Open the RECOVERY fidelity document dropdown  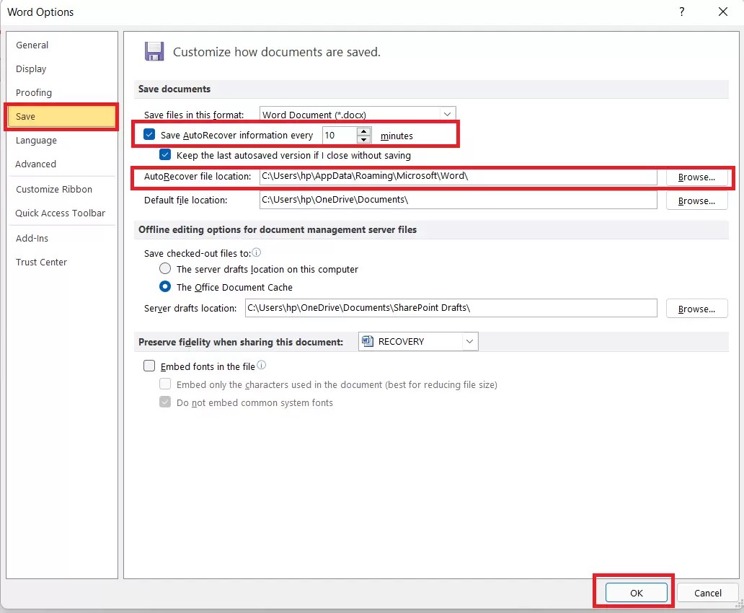470,341
